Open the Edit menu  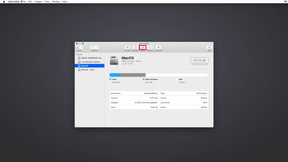click(x=30, y=2)
